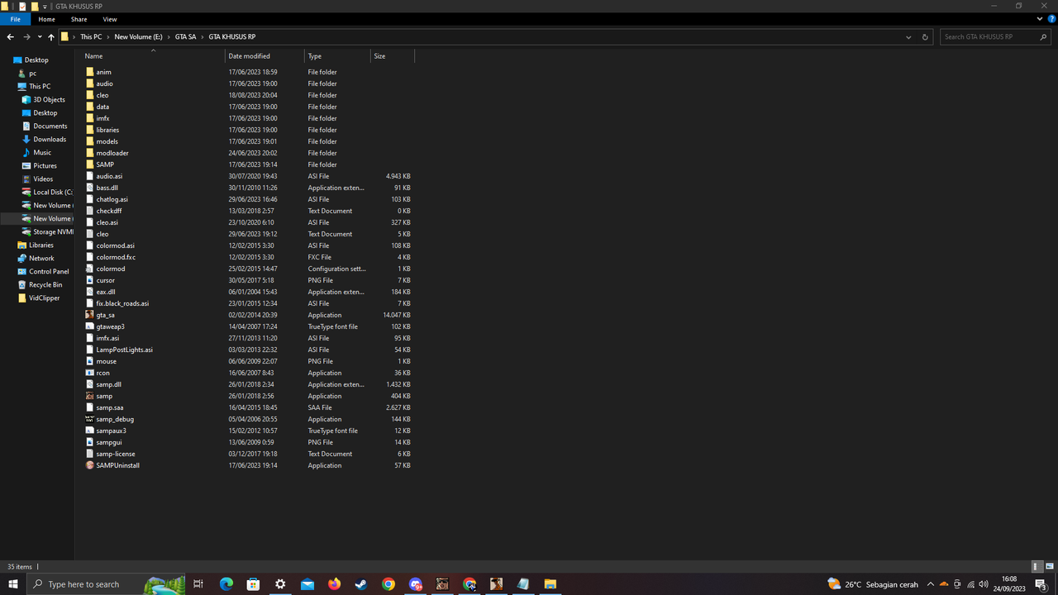Open Storage NVME drive in navigation pane

click(53, 232)
